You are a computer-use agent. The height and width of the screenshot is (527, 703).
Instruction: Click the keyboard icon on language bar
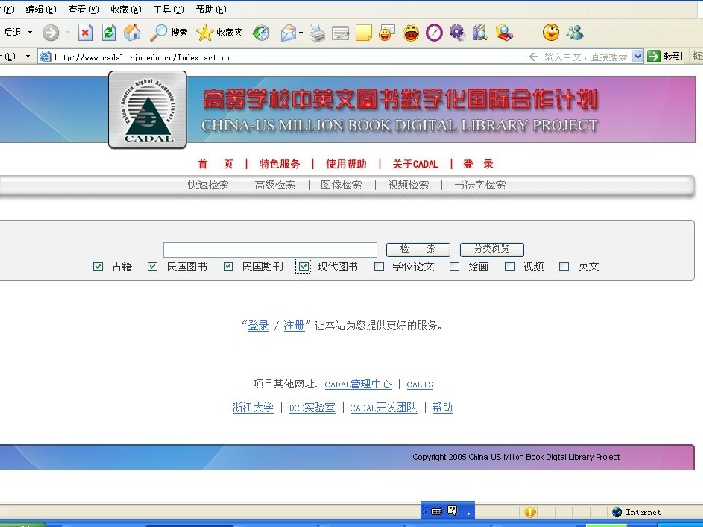click(x=436, y=510)
